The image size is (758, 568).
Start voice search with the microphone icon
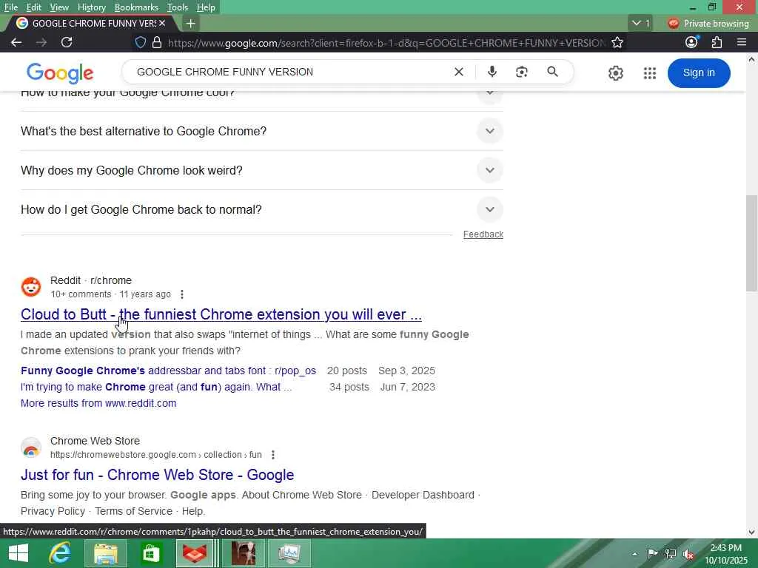(x=492, y=72)
